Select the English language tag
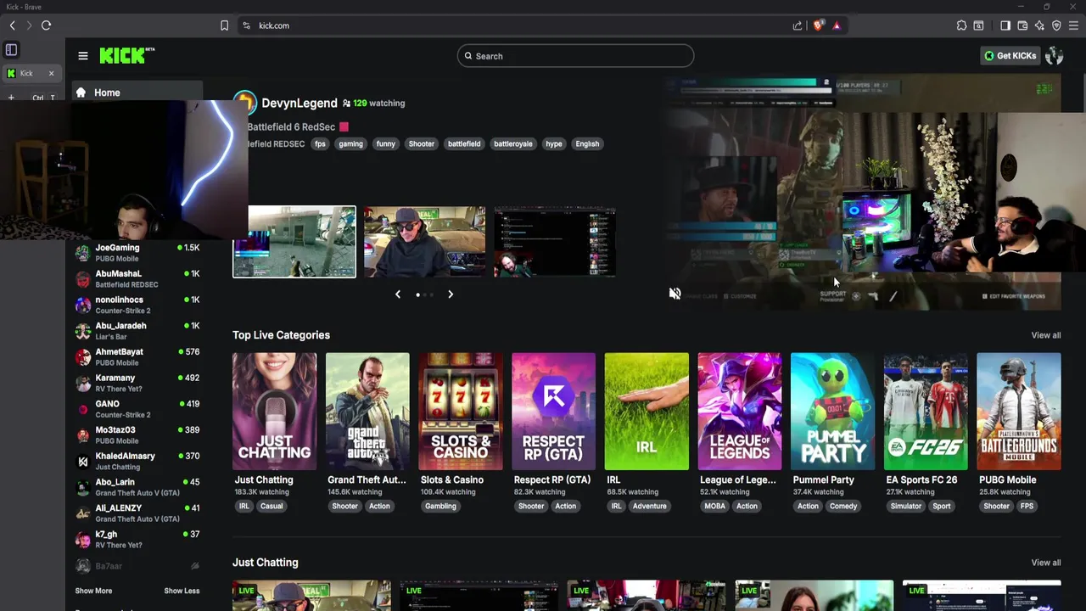 [x=587, y=144]
